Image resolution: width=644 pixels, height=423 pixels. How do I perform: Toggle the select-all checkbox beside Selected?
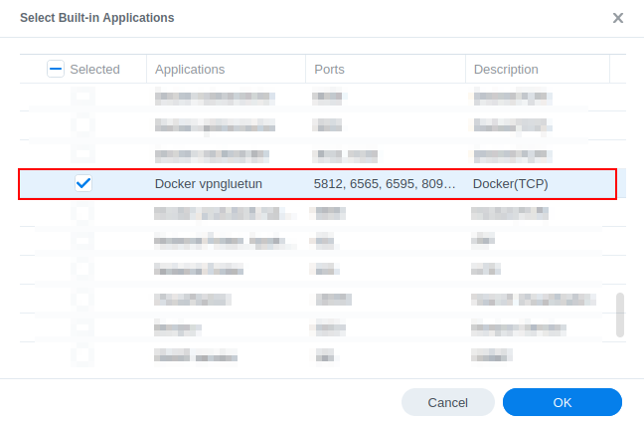[56, 69]
